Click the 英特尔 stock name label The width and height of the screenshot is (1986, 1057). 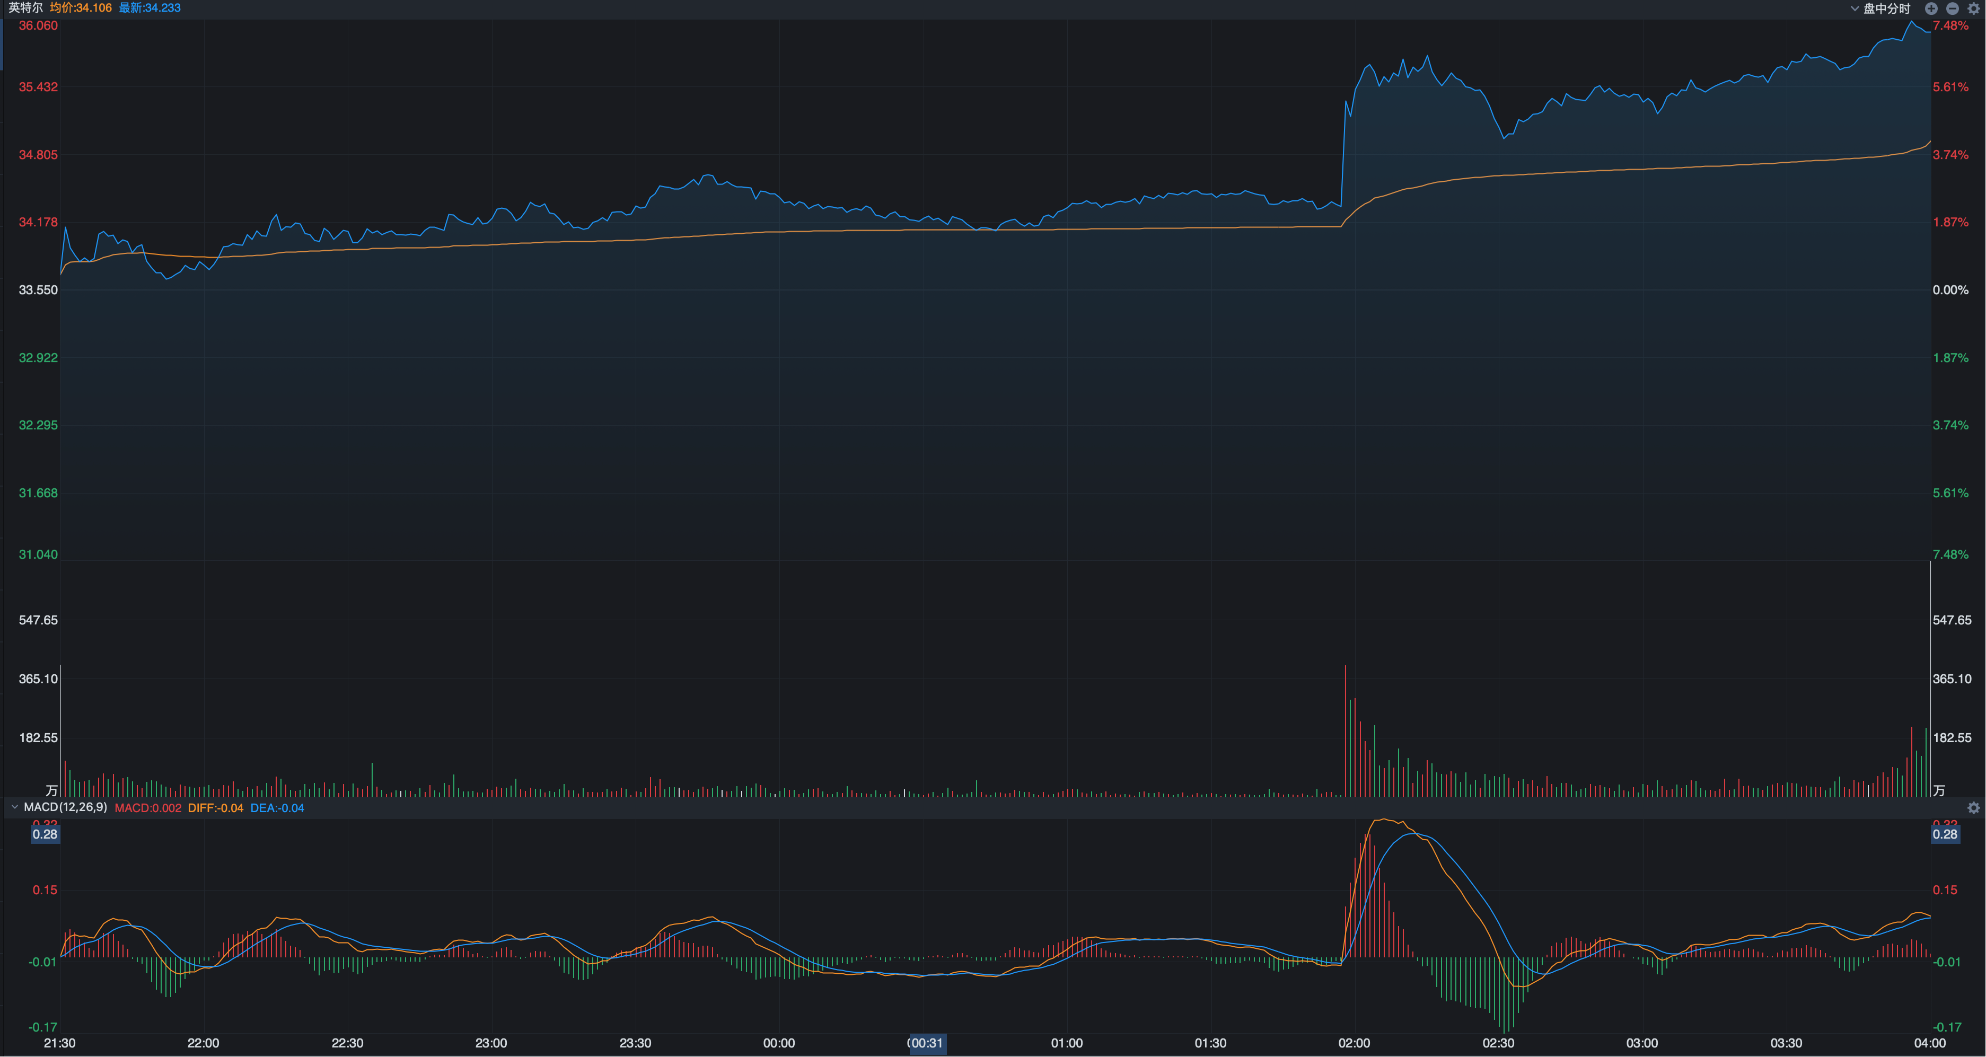tap(25, 8)
